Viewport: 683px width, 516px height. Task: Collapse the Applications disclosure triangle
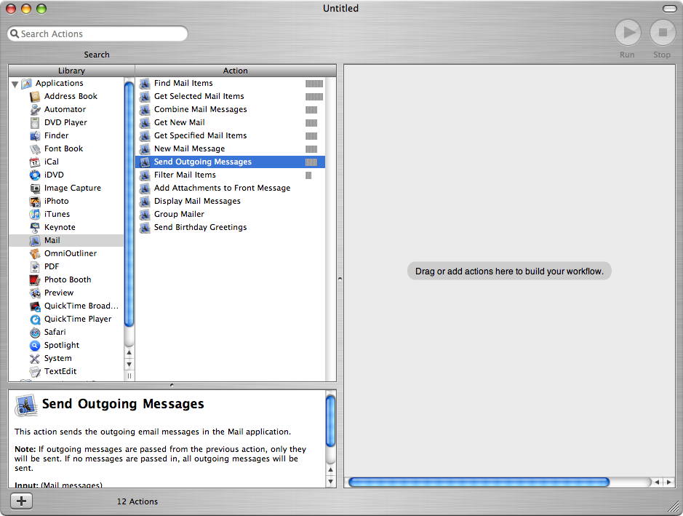coord(15,84)
